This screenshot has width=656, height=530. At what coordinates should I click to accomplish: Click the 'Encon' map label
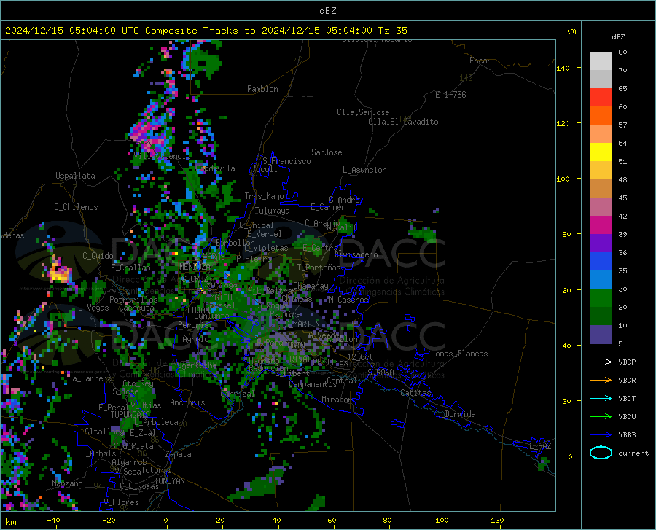pos(480,61)
